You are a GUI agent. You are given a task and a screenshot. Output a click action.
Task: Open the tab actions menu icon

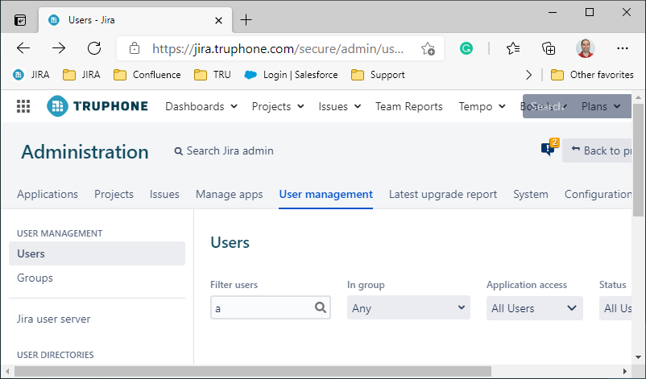(20, 20)
